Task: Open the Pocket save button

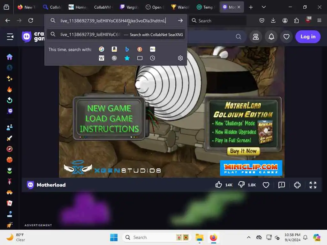Action: point(262,20)
